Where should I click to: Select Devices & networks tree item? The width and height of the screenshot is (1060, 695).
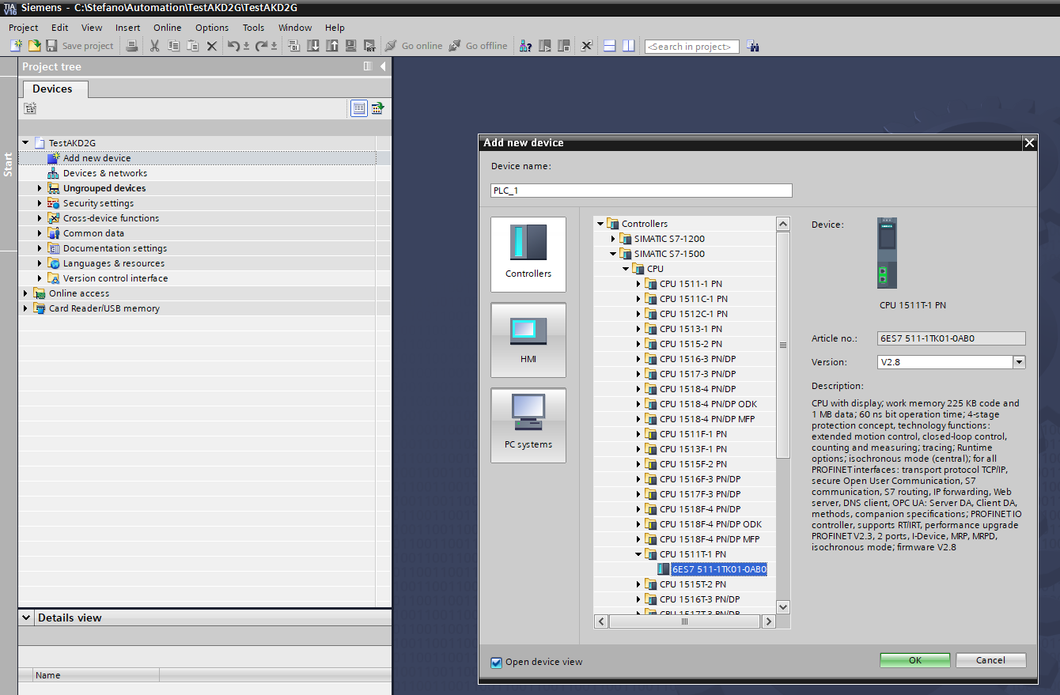coord(104,173)
